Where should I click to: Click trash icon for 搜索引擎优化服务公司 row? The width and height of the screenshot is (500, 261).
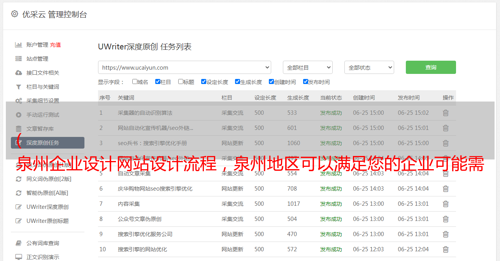[446, 234]
